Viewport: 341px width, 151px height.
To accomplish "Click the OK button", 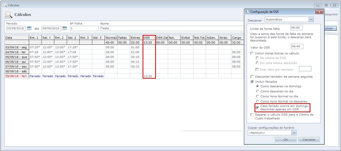I will [286, 140].
